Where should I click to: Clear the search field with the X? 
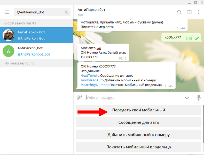point(66,12)
